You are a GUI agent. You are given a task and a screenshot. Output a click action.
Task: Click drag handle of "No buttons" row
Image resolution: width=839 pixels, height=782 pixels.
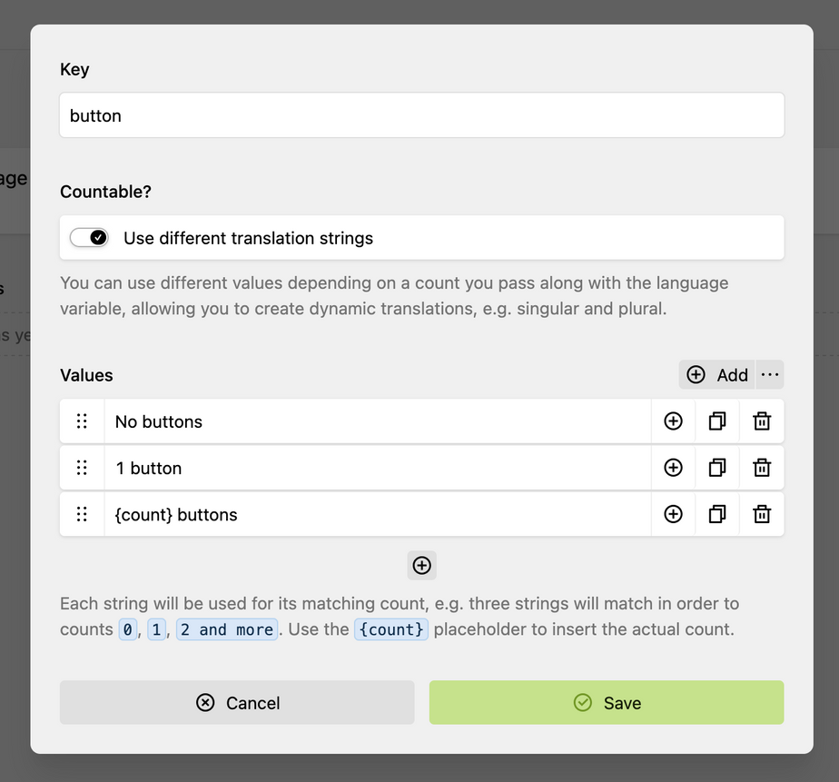[x=82, y=421]
